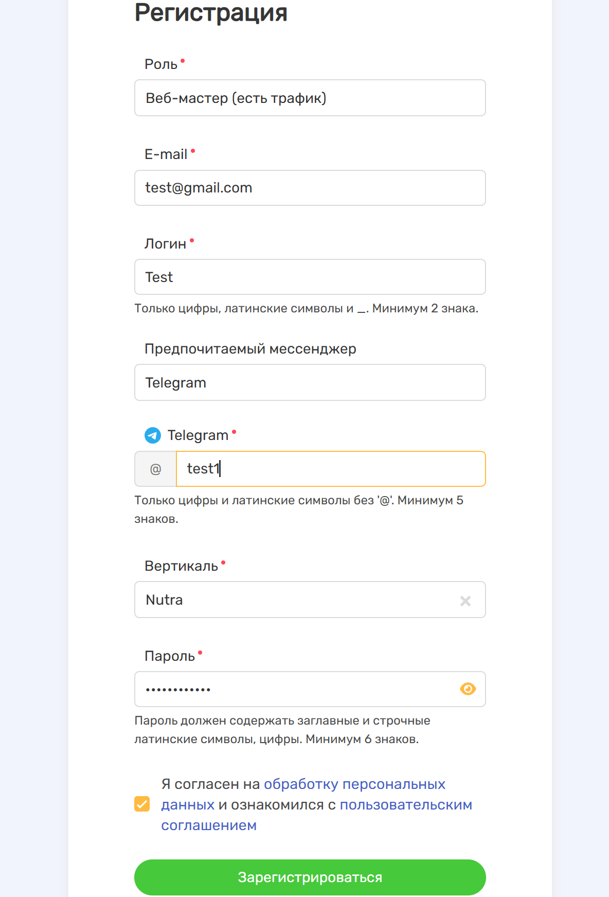The height and width of the screenshot is (897, 609).
Task: Click the @ prefix symbol
Action: (x=155, y=469)
